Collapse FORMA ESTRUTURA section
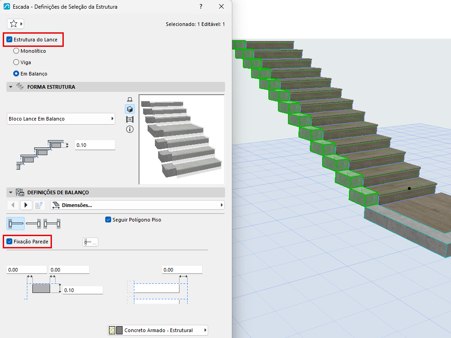Screen dimensions: 451x338 [10, 87]
